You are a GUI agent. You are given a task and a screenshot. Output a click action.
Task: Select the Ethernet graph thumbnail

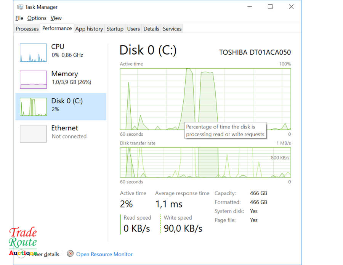(x=33, y=134)
